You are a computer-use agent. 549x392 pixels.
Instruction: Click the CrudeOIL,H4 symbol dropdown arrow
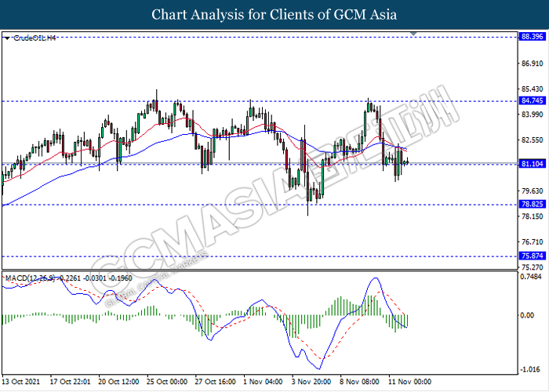[8, 38]
